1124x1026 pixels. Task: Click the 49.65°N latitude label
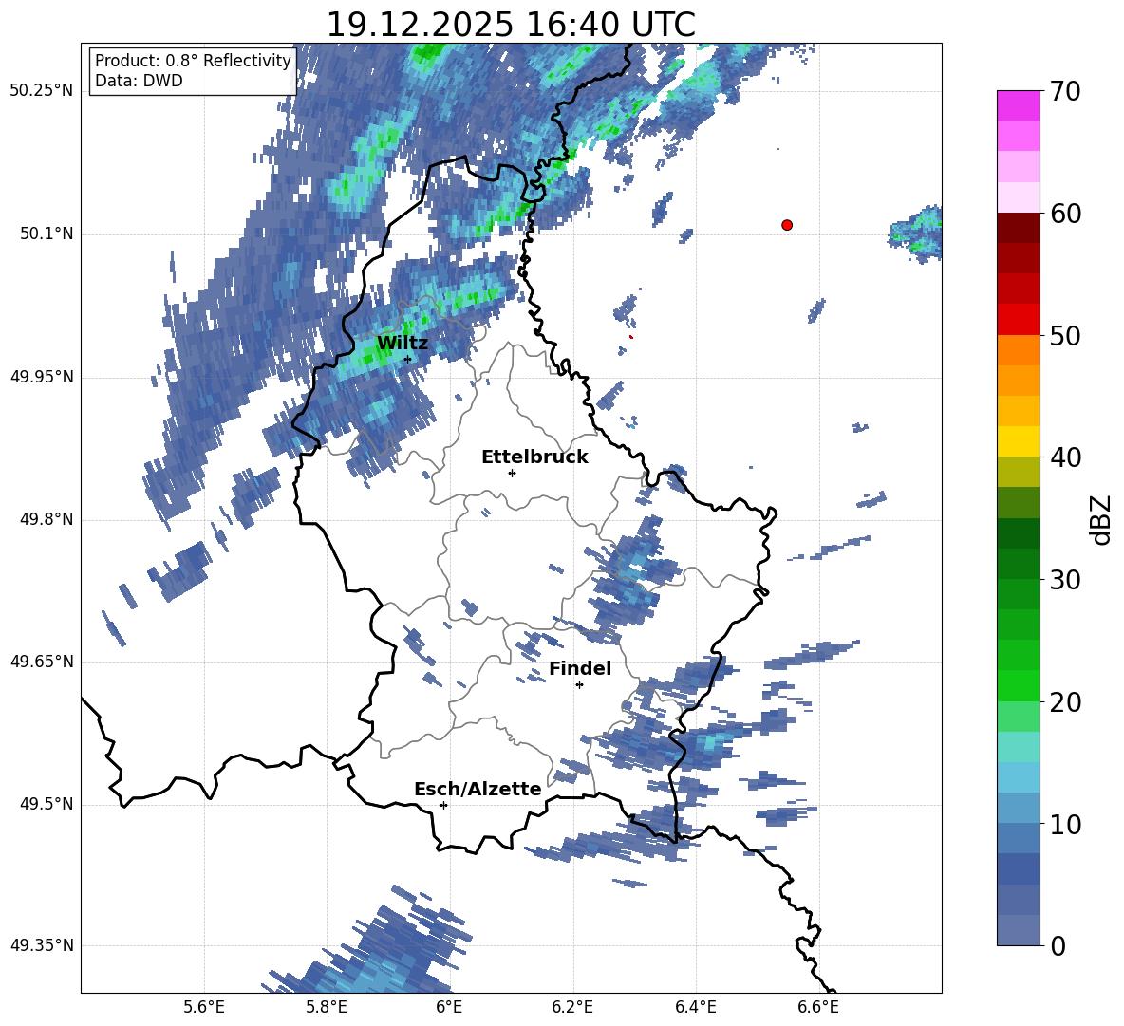(42, 662)
